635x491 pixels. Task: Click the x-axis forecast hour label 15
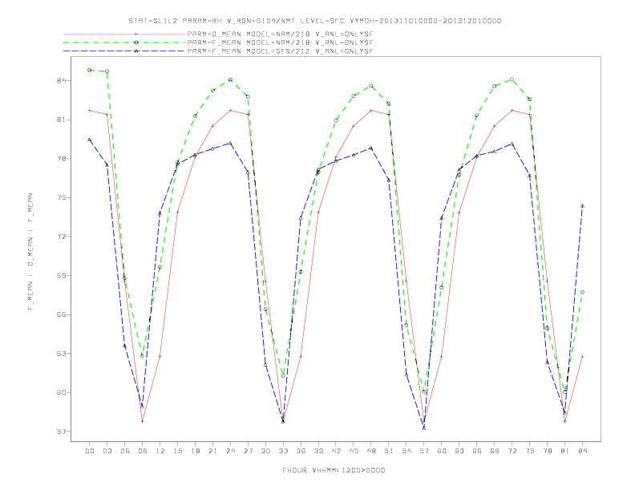(x=177, y=451)
